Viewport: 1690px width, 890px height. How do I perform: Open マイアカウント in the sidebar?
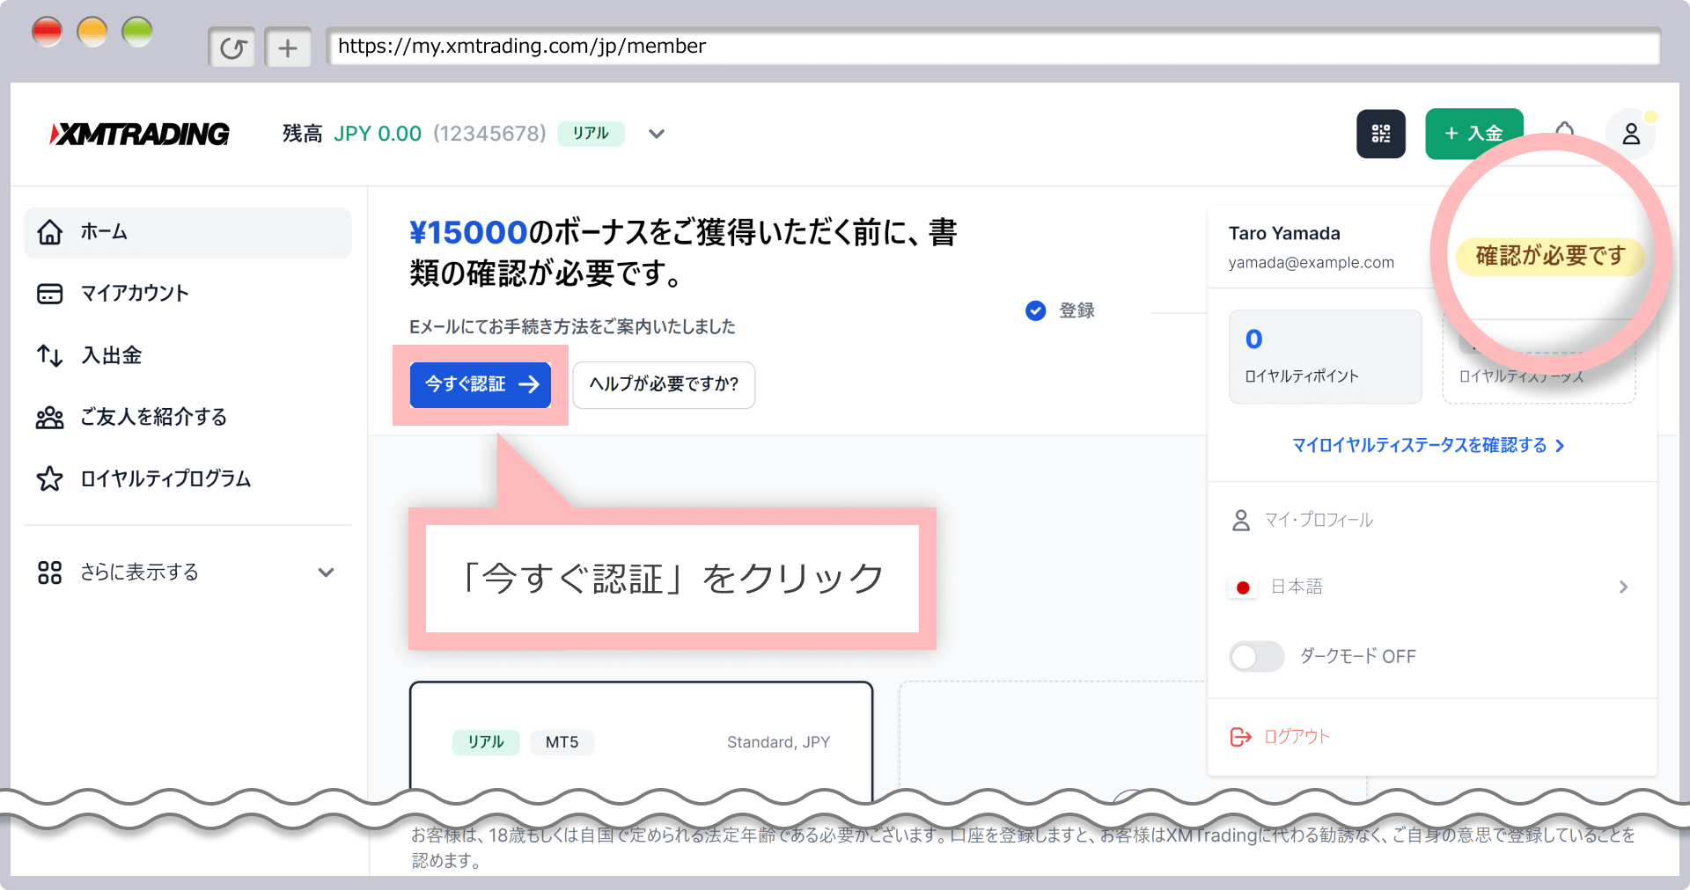click(187, 294)
